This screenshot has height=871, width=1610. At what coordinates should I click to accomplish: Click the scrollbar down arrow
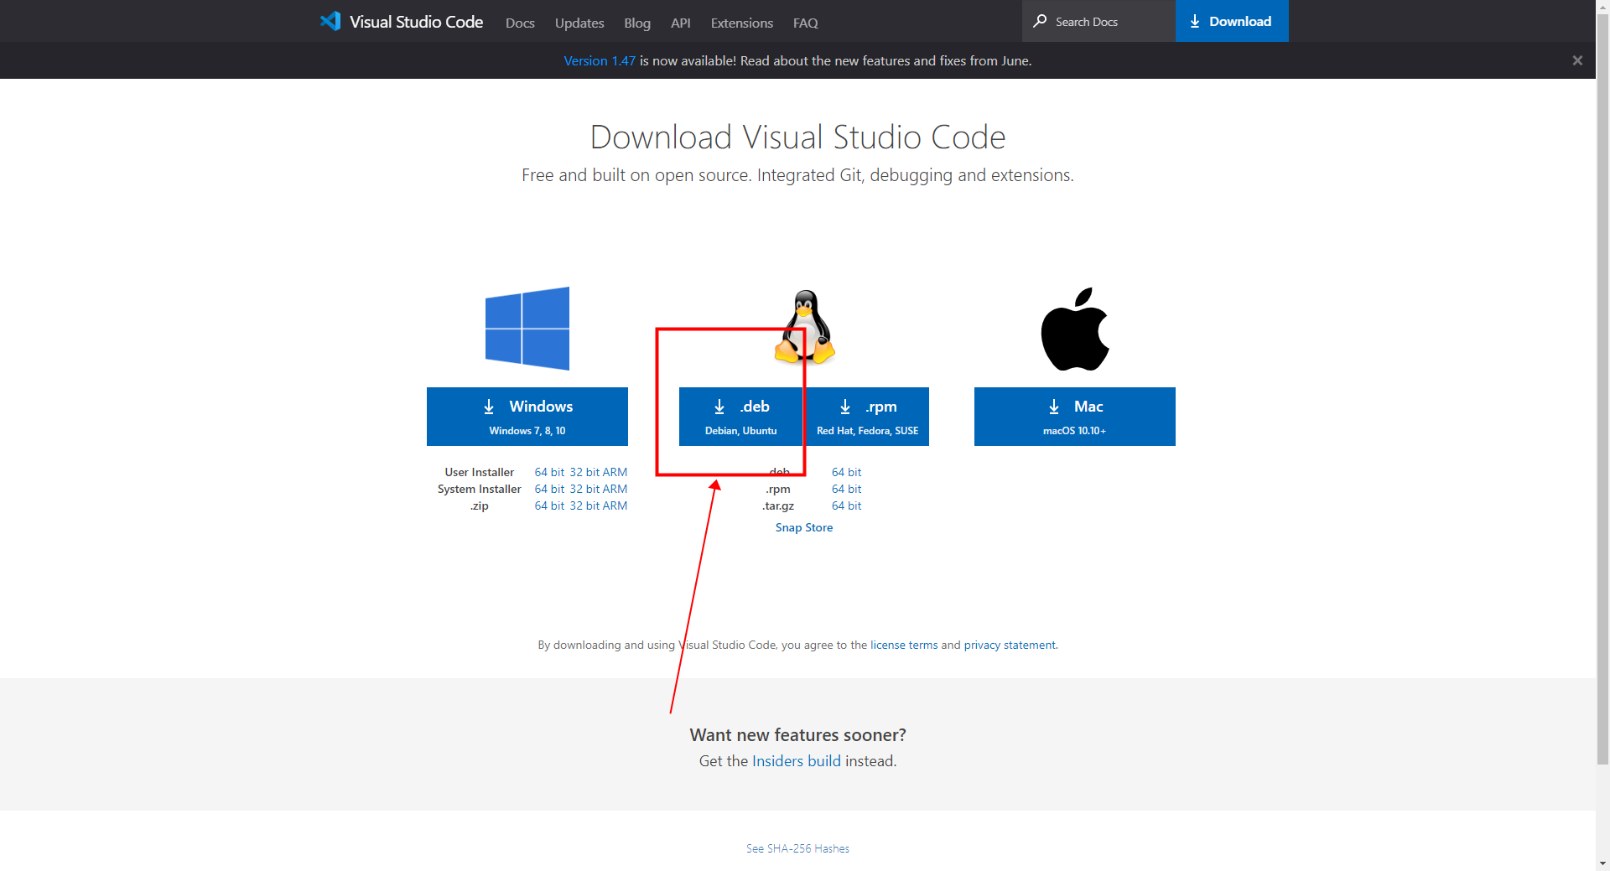pyautogui.click(x=1602, y=863)
